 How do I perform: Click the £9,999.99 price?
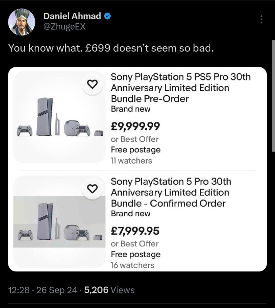tap(135, 126)
